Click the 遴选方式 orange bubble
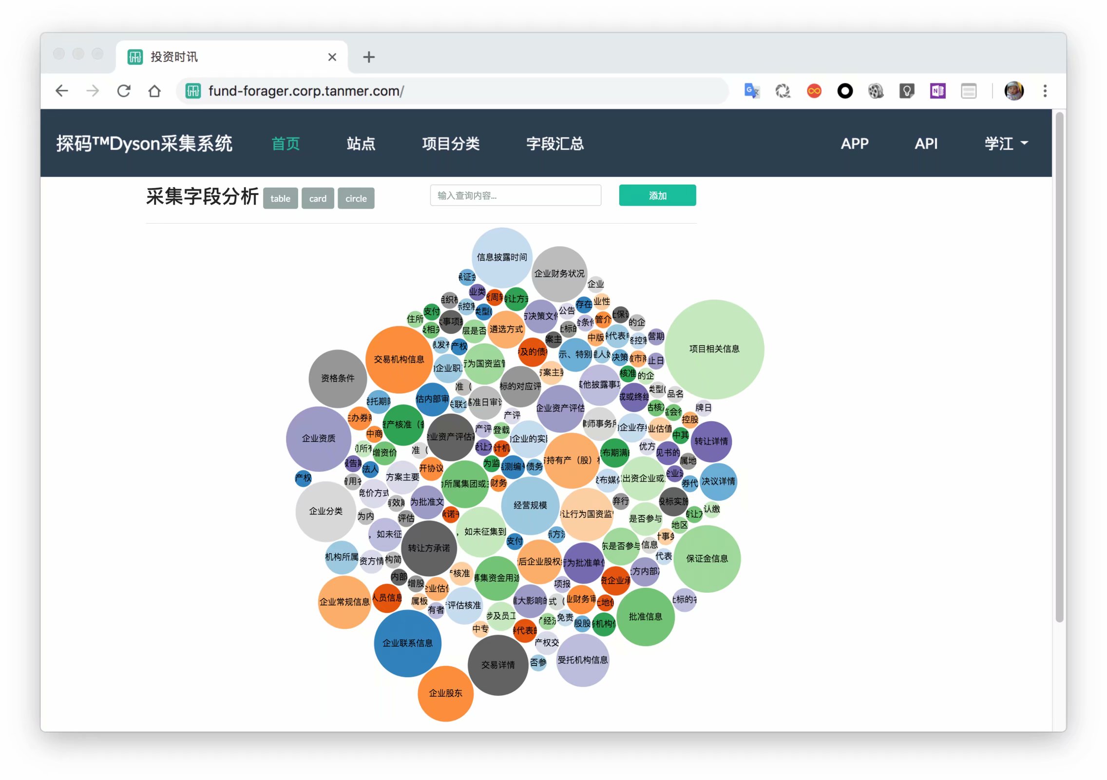Image resolution: width=1107 pixels, height=780 pixels. [506, 330]
